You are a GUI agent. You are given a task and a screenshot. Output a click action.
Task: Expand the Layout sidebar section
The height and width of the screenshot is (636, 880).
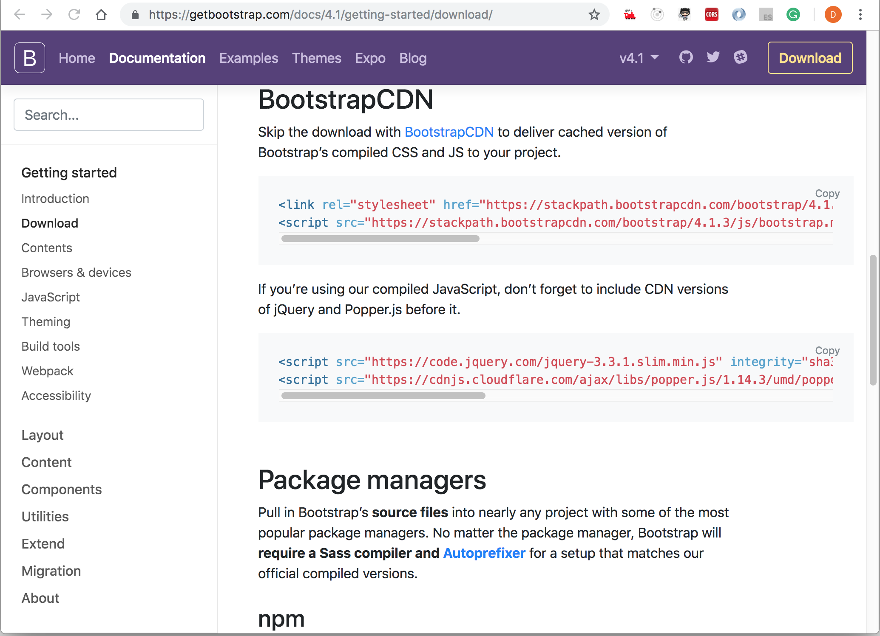(43, 435)
